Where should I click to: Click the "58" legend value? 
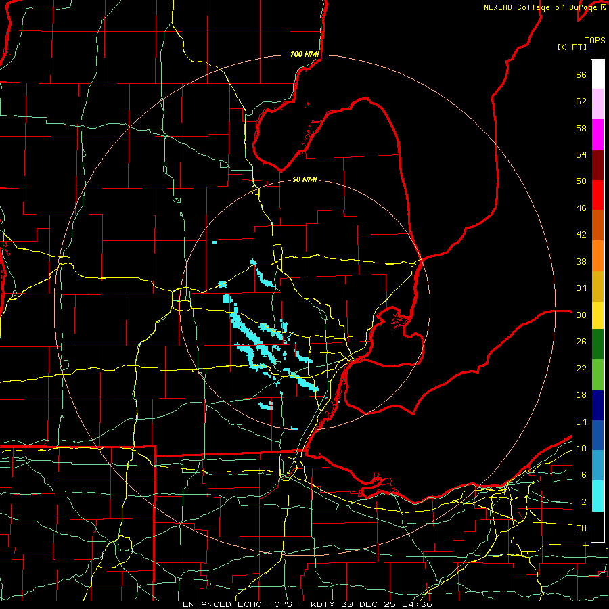(x=581, y=128)
